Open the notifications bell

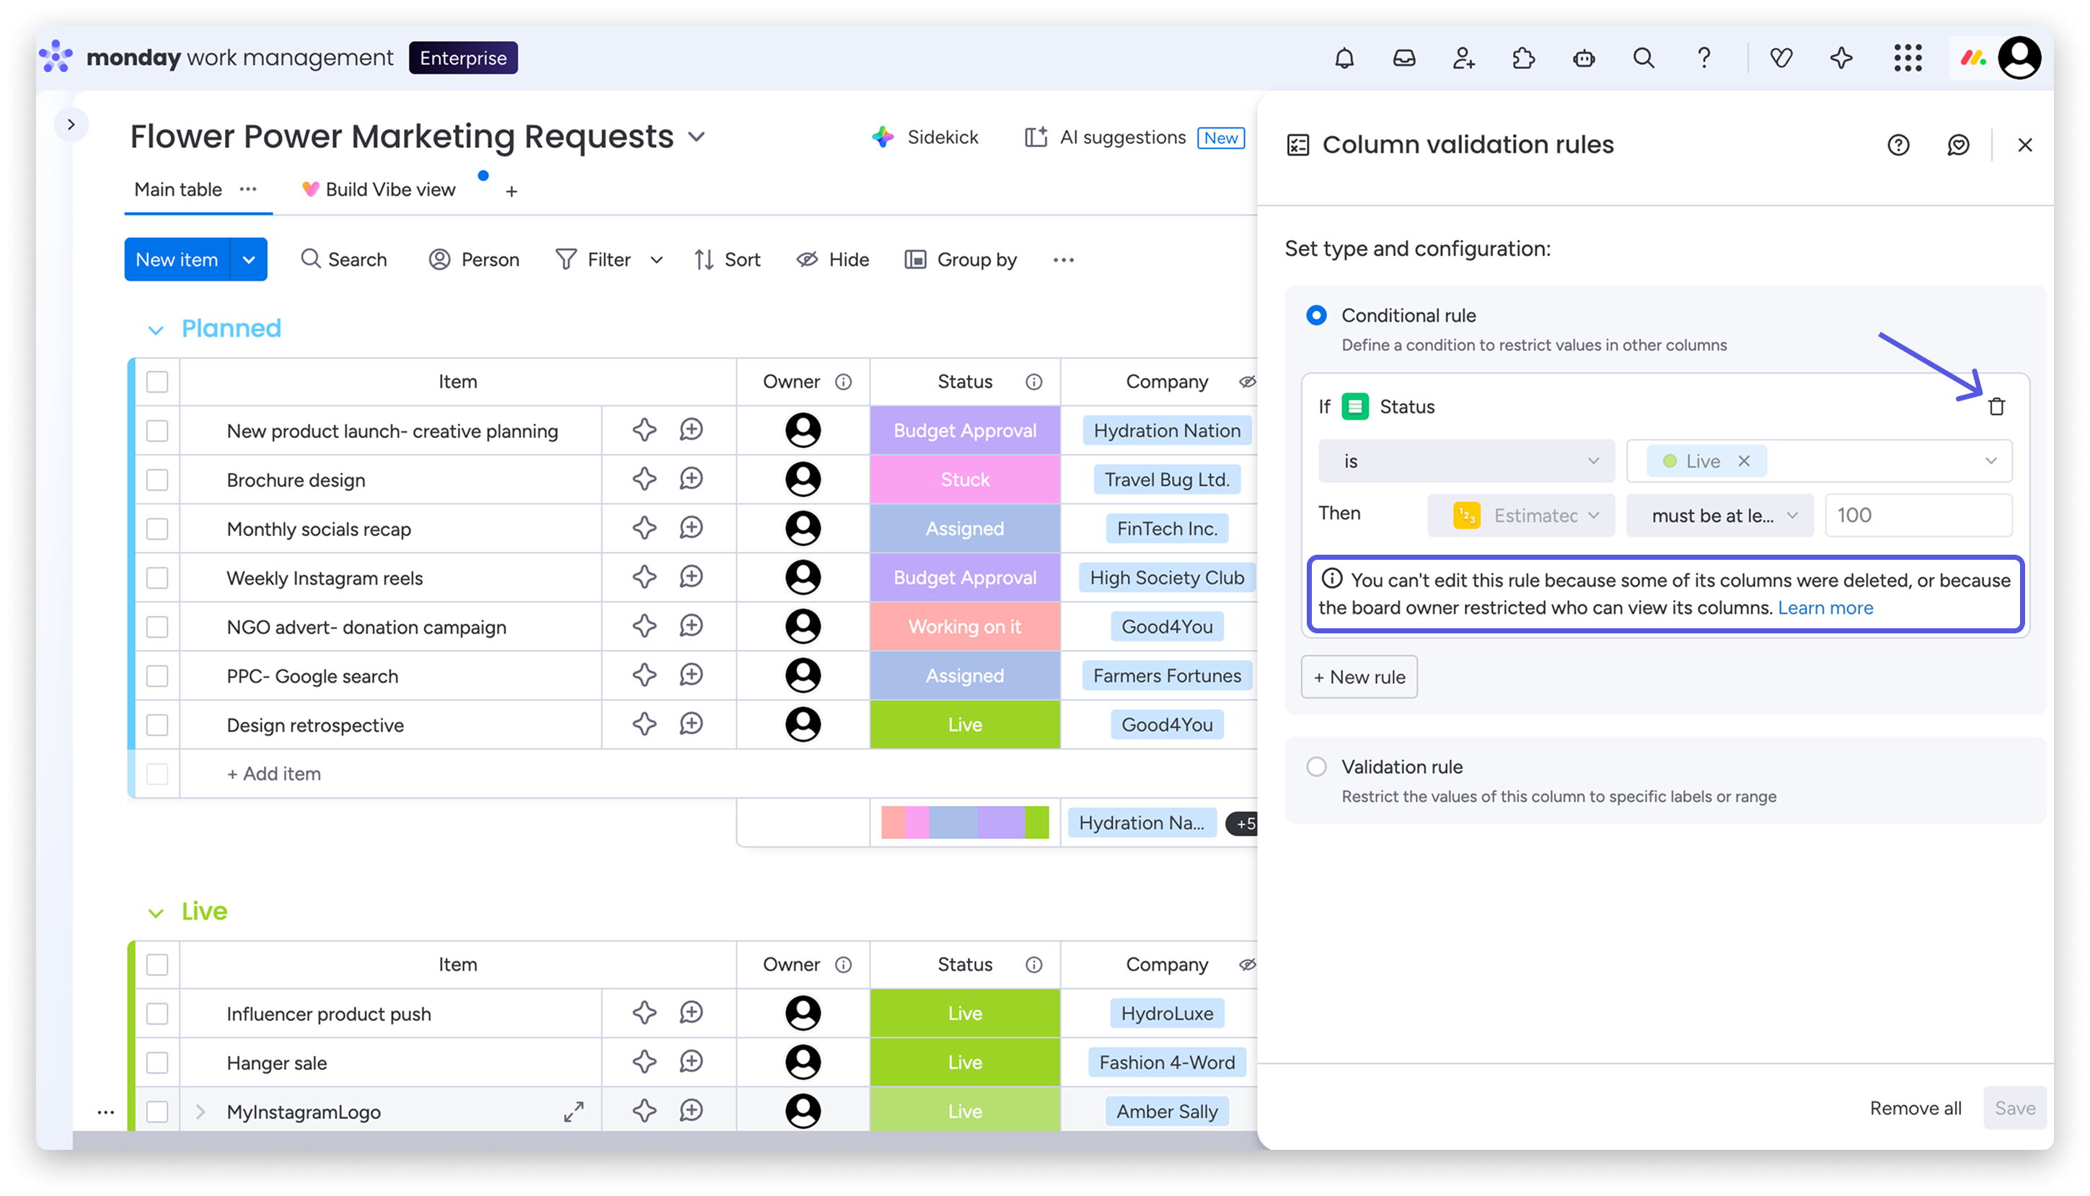[x=1344, y=58]
